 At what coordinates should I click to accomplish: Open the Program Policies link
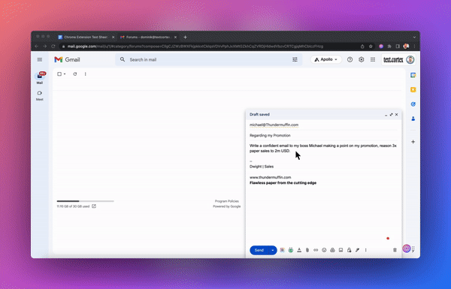pyautogui.click(x=227, y=201)
